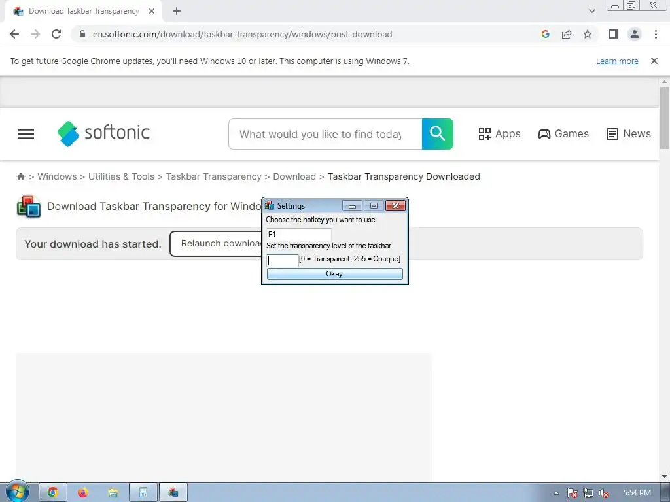Open a new browser tab
This screenshot has width=670, height=502.
(177, 12)
